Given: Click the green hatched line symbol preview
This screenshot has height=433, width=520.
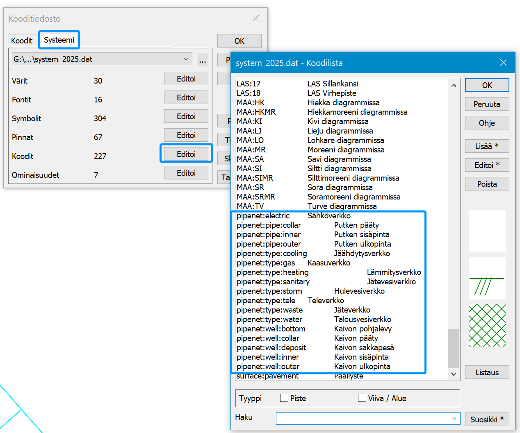Looking at the screenshot, I should pyautogui.click(x=487, y=278).
